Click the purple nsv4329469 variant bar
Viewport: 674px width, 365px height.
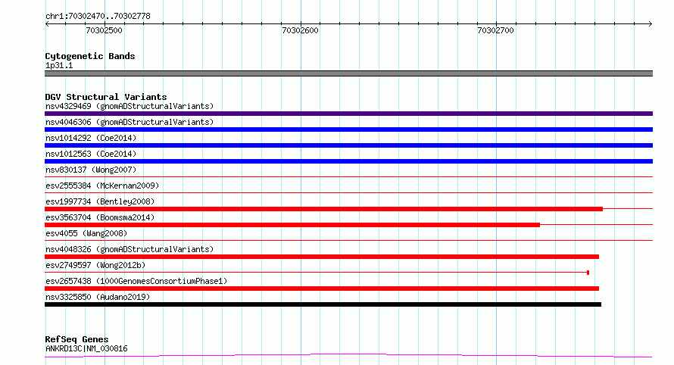coord(348,114)
